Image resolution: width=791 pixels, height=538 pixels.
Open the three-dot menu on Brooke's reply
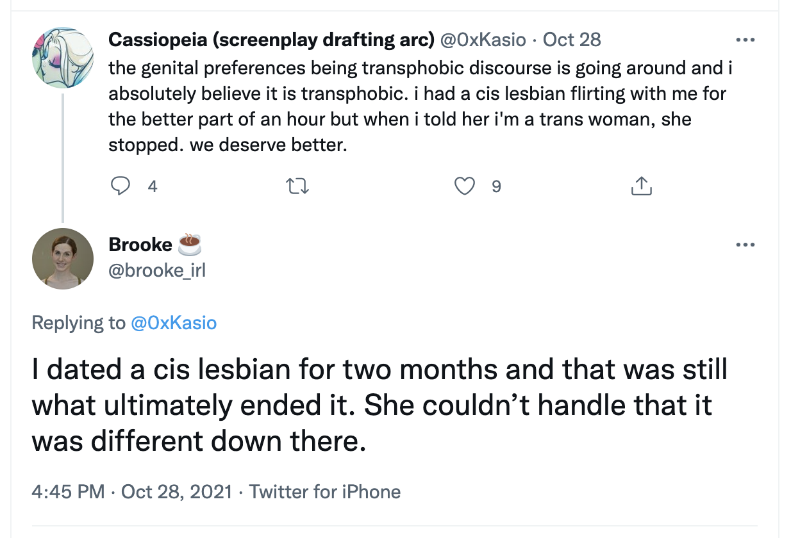tap(745, 245)
